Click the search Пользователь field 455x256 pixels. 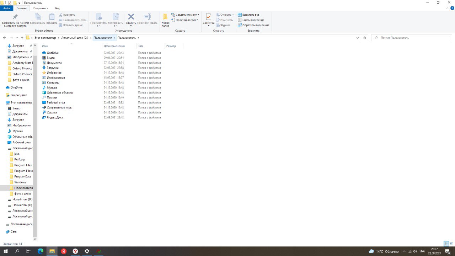click(x=412, y=38)
